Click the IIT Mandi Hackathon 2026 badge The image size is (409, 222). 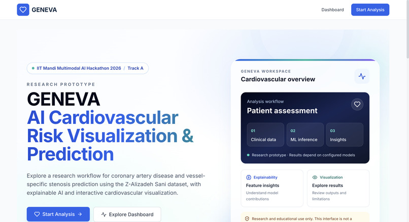(x=88, y=68)
